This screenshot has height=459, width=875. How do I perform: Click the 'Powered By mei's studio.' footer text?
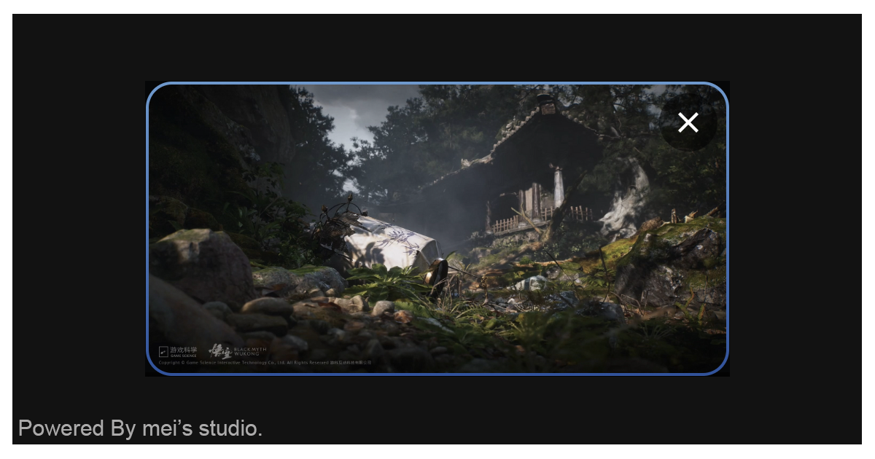[x=140, y=428]
